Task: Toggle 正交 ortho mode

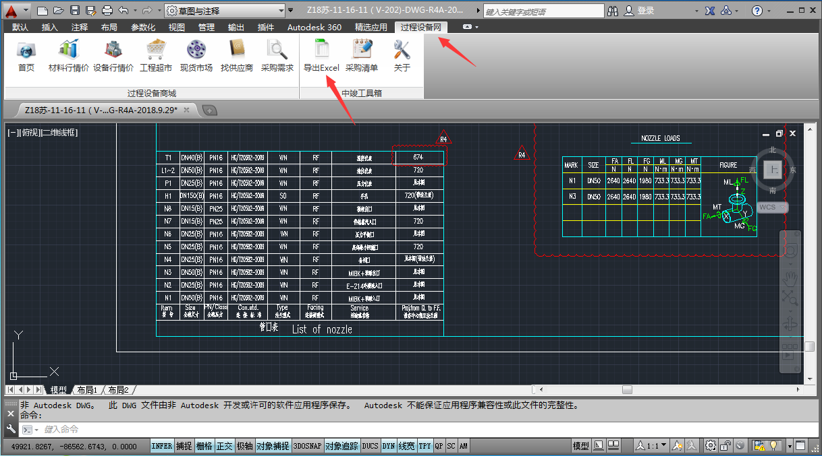Action: tap(225, 446)
